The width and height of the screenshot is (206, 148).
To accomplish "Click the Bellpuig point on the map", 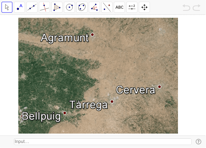I will coord(65,113).
